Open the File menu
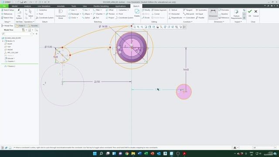279x157 pixels. pos(4,6)
